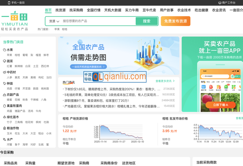The width and height of the screenshot is (243, 166).
Task: Click the 中药材 category icon
Action: 5,72
